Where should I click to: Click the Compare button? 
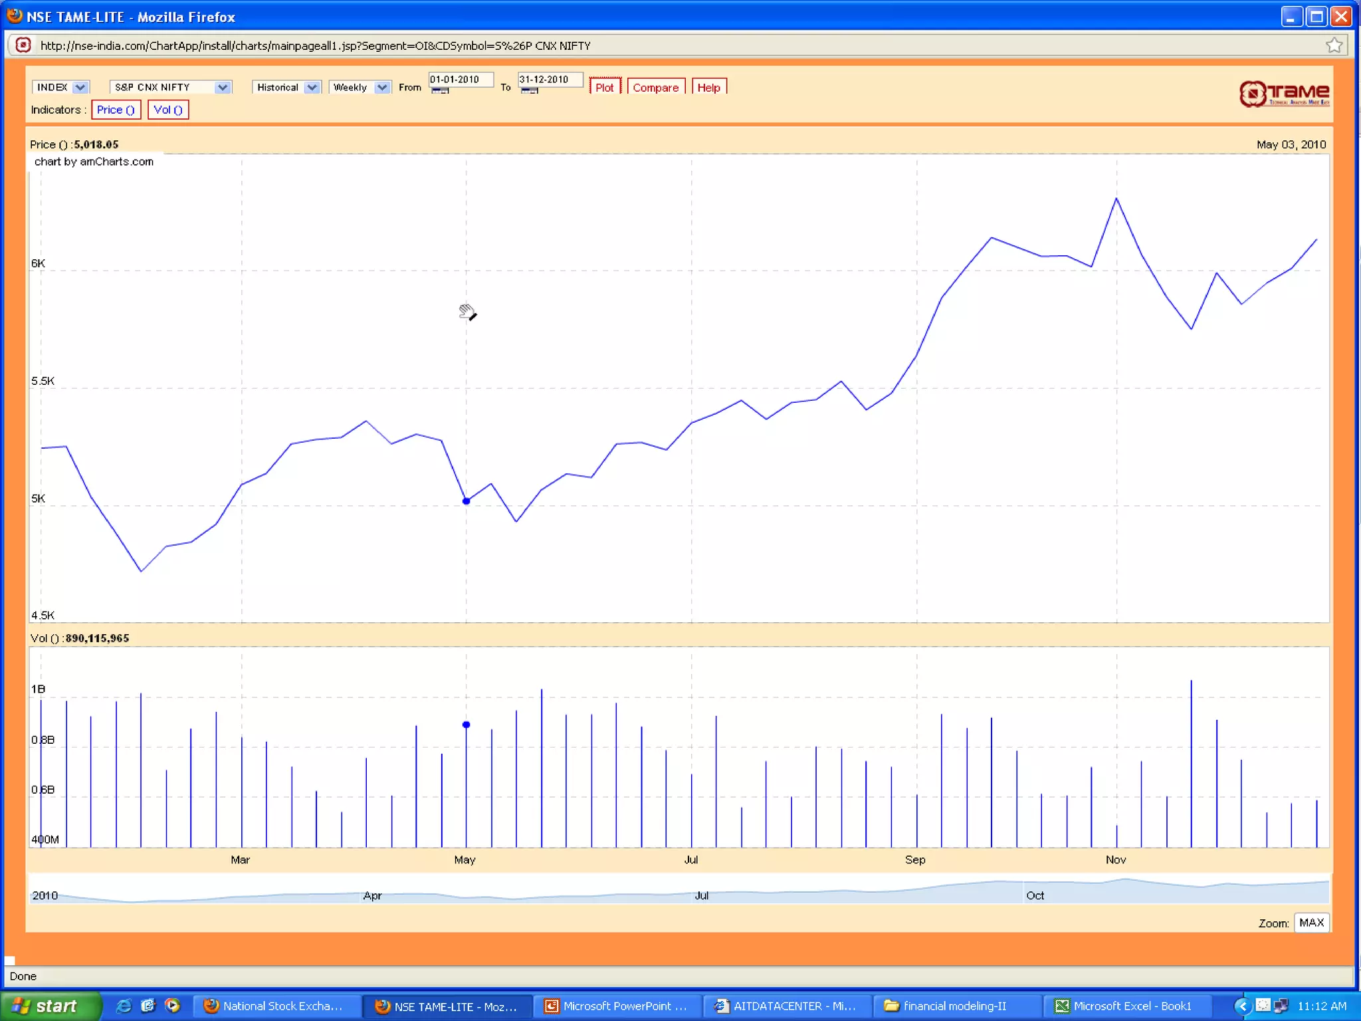pyautogui.click(x=655, y=87)
